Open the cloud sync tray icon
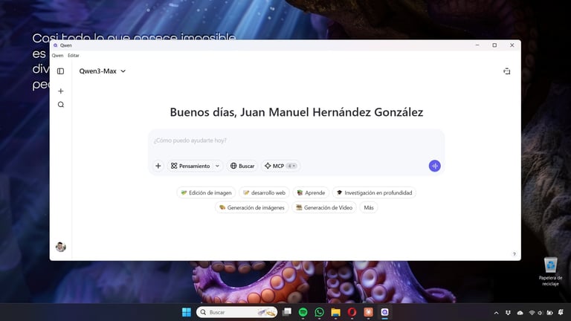 pos(520,313)
